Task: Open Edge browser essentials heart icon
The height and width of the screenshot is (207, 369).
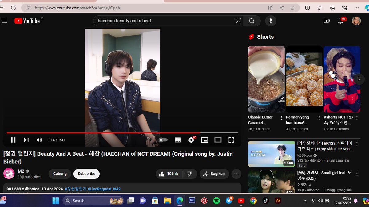Action: [x=344, y=8]
